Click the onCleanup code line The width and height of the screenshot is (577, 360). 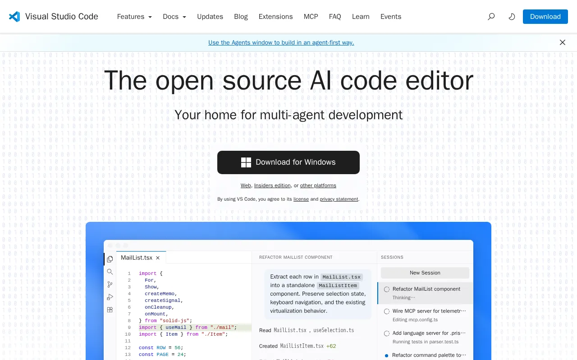tap(160, 307)
